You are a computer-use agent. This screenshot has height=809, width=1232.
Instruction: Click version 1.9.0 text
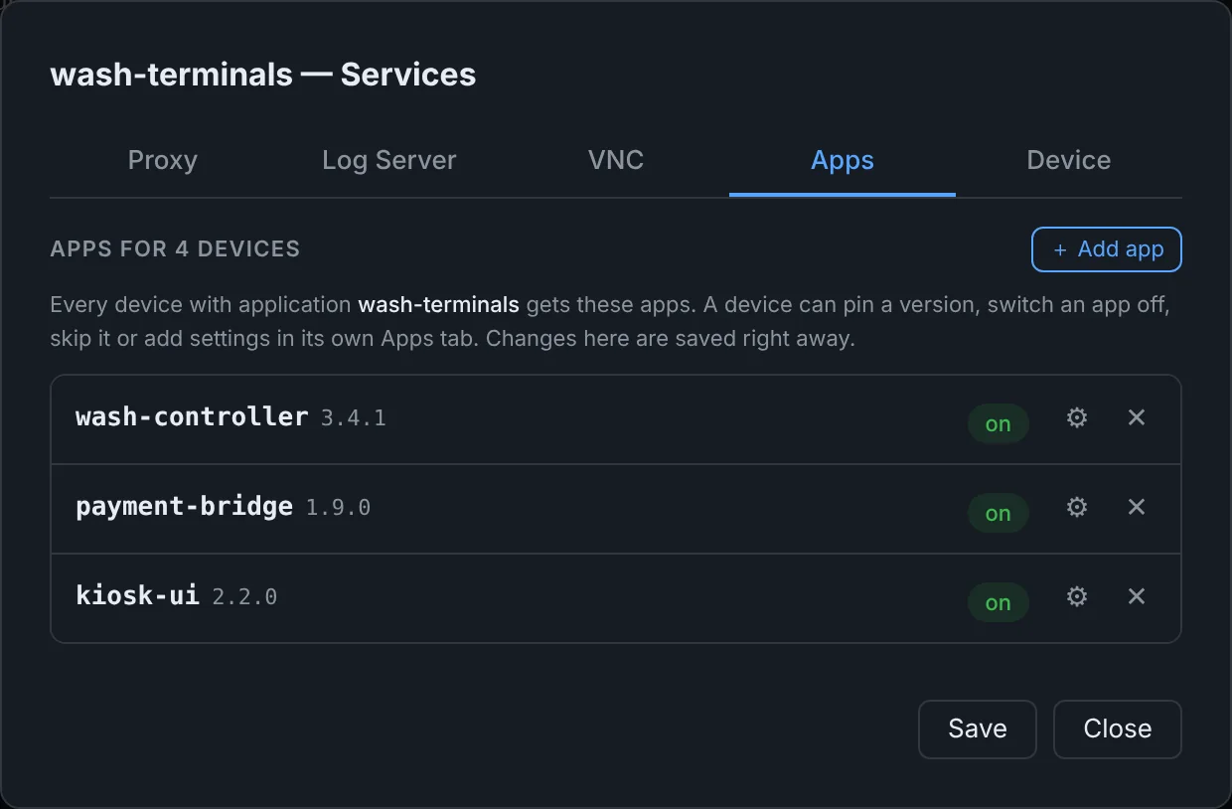[x=339, y=508]
